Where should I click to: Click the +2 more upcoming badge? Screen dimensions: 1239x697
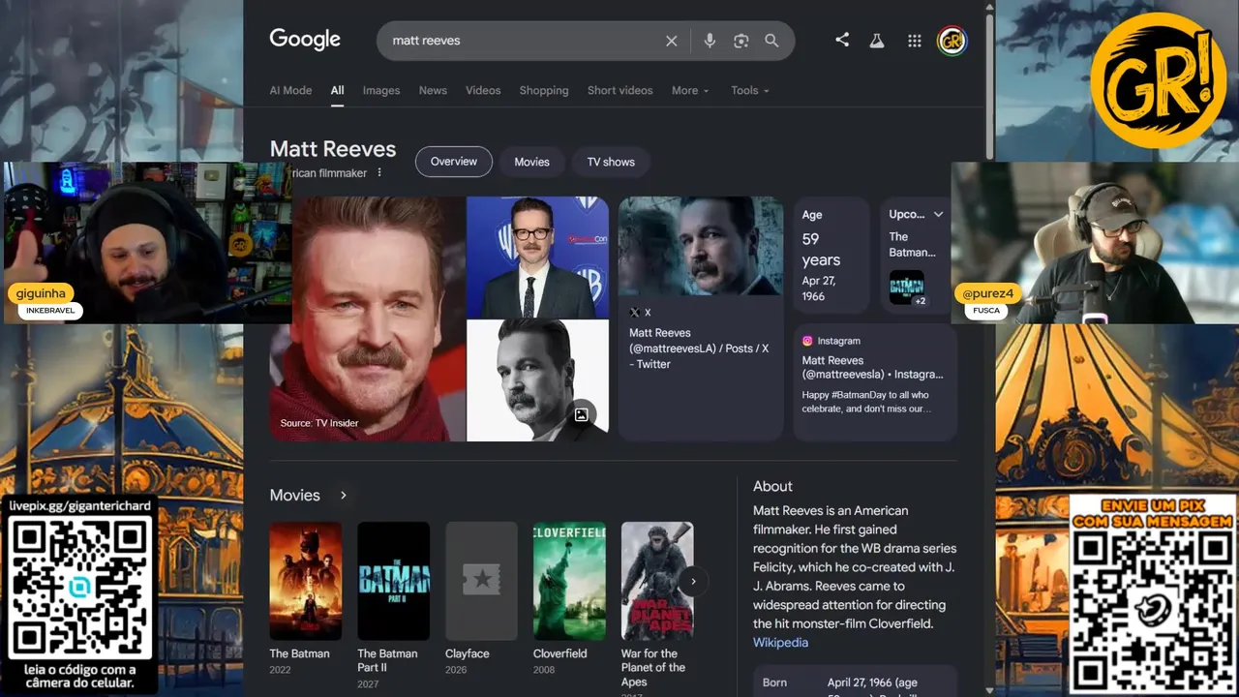click(920, 301)
